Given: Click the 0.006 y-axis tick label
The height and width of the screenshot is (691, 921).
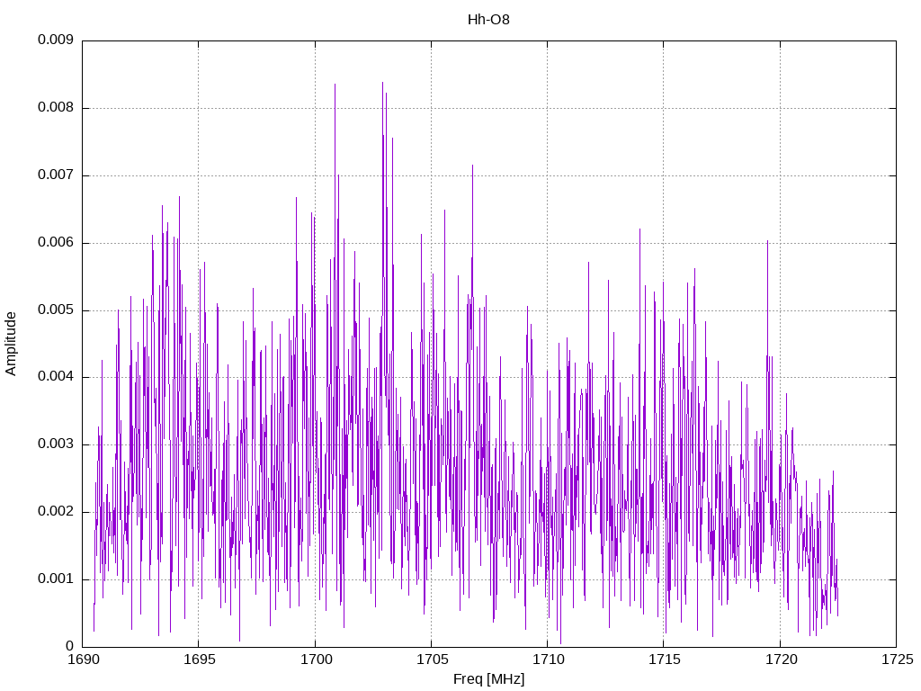Looking at the screenshot, I should tap(56, 243).
